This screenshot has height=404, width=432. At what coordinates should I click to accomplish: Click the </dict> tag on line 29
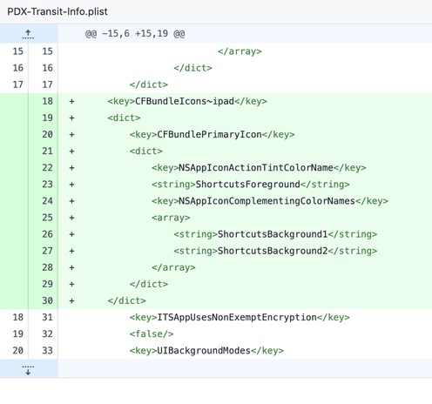tap(149, 284)
